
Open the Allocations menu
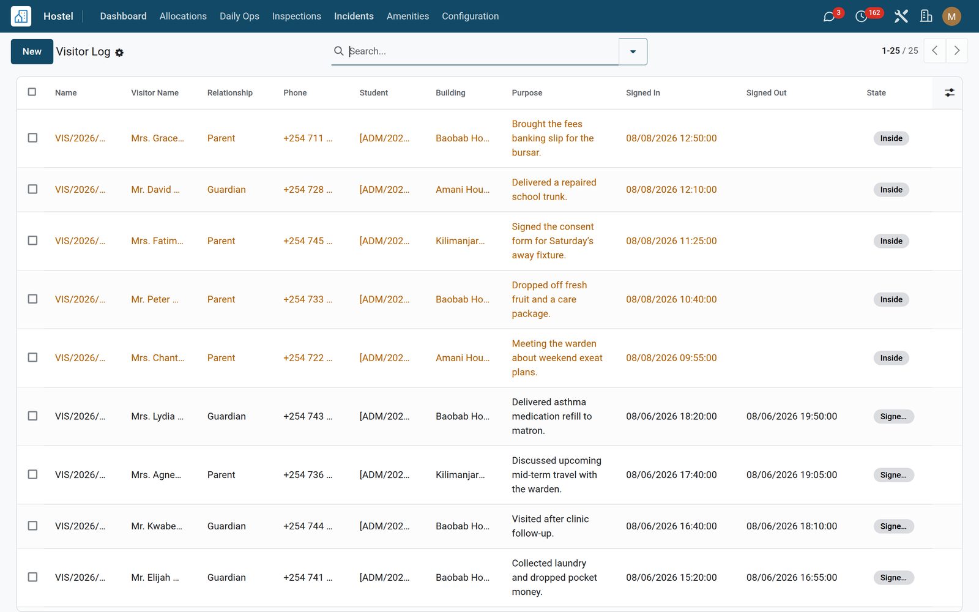point(183,17)
